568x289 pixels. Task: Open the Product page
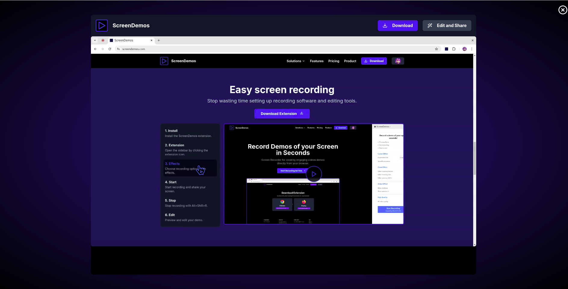pos(350,61)
